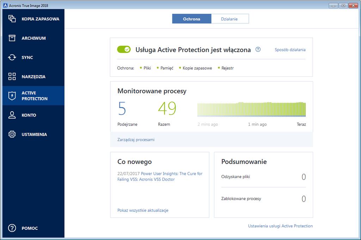Click Usługa Active Protection jest włączona title

pyautogui.click(x=193, y=50)
